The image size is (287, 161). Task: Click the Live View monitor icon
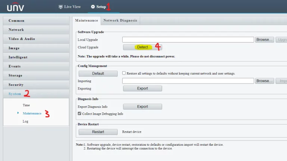[x=61, y=7]
